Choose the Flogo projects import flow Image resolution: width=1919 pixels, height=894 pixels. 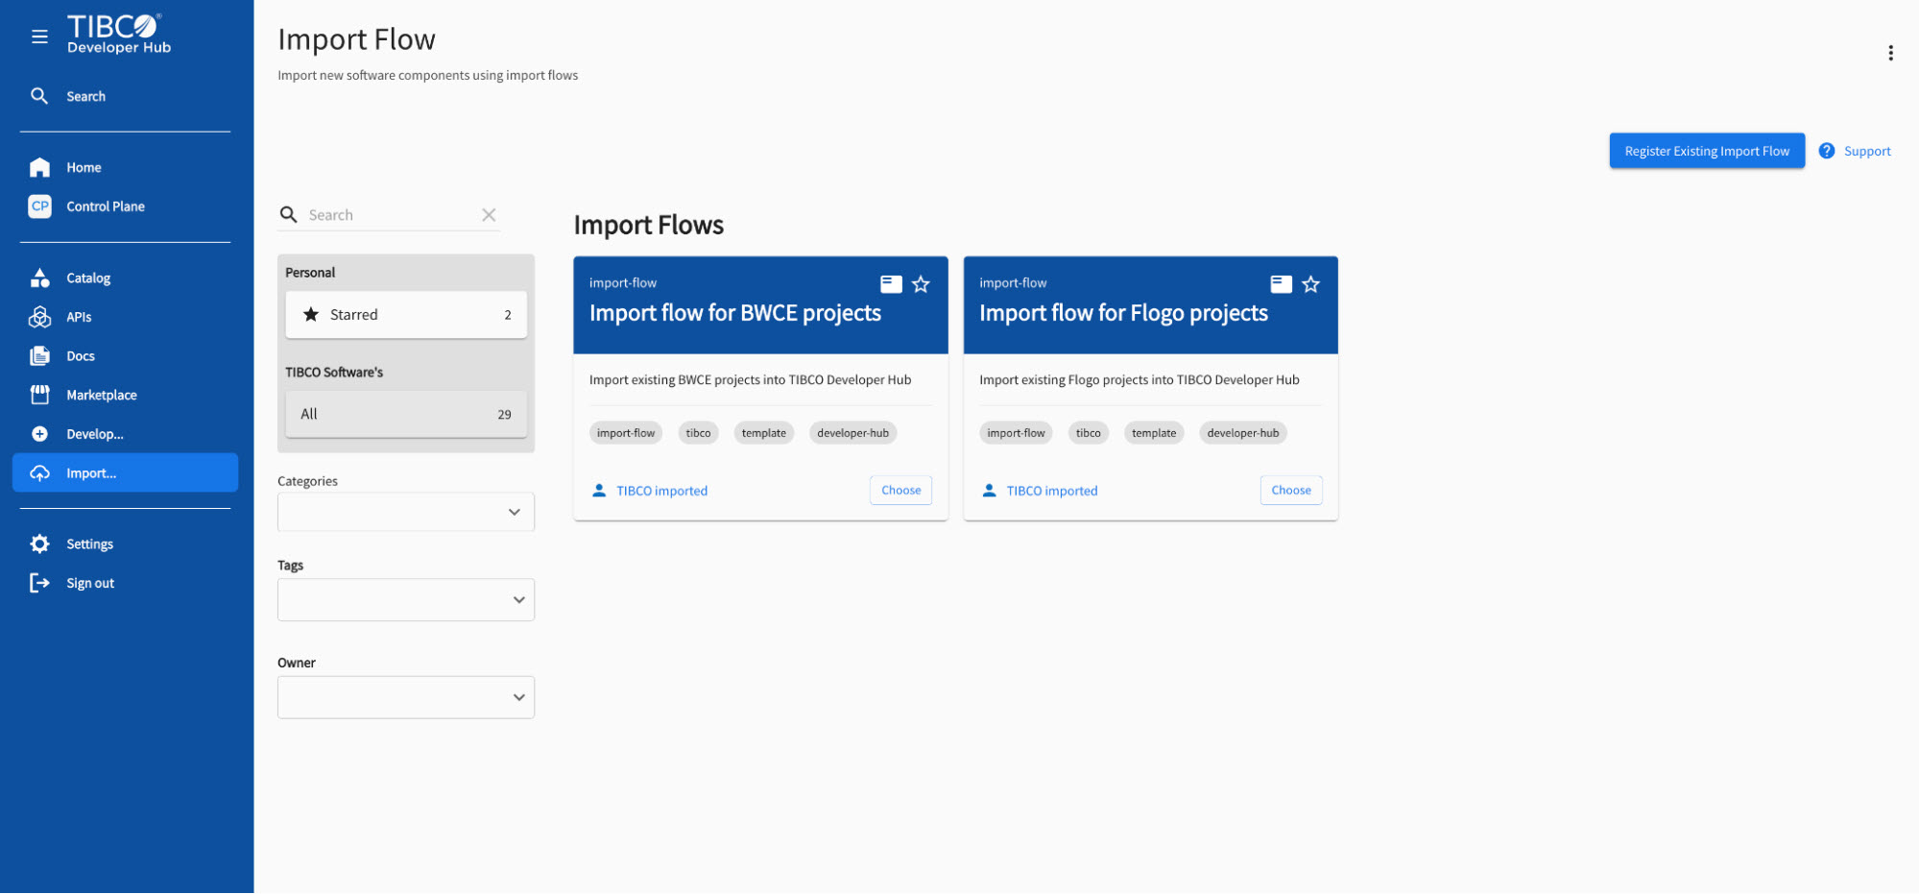(1290, 491)
